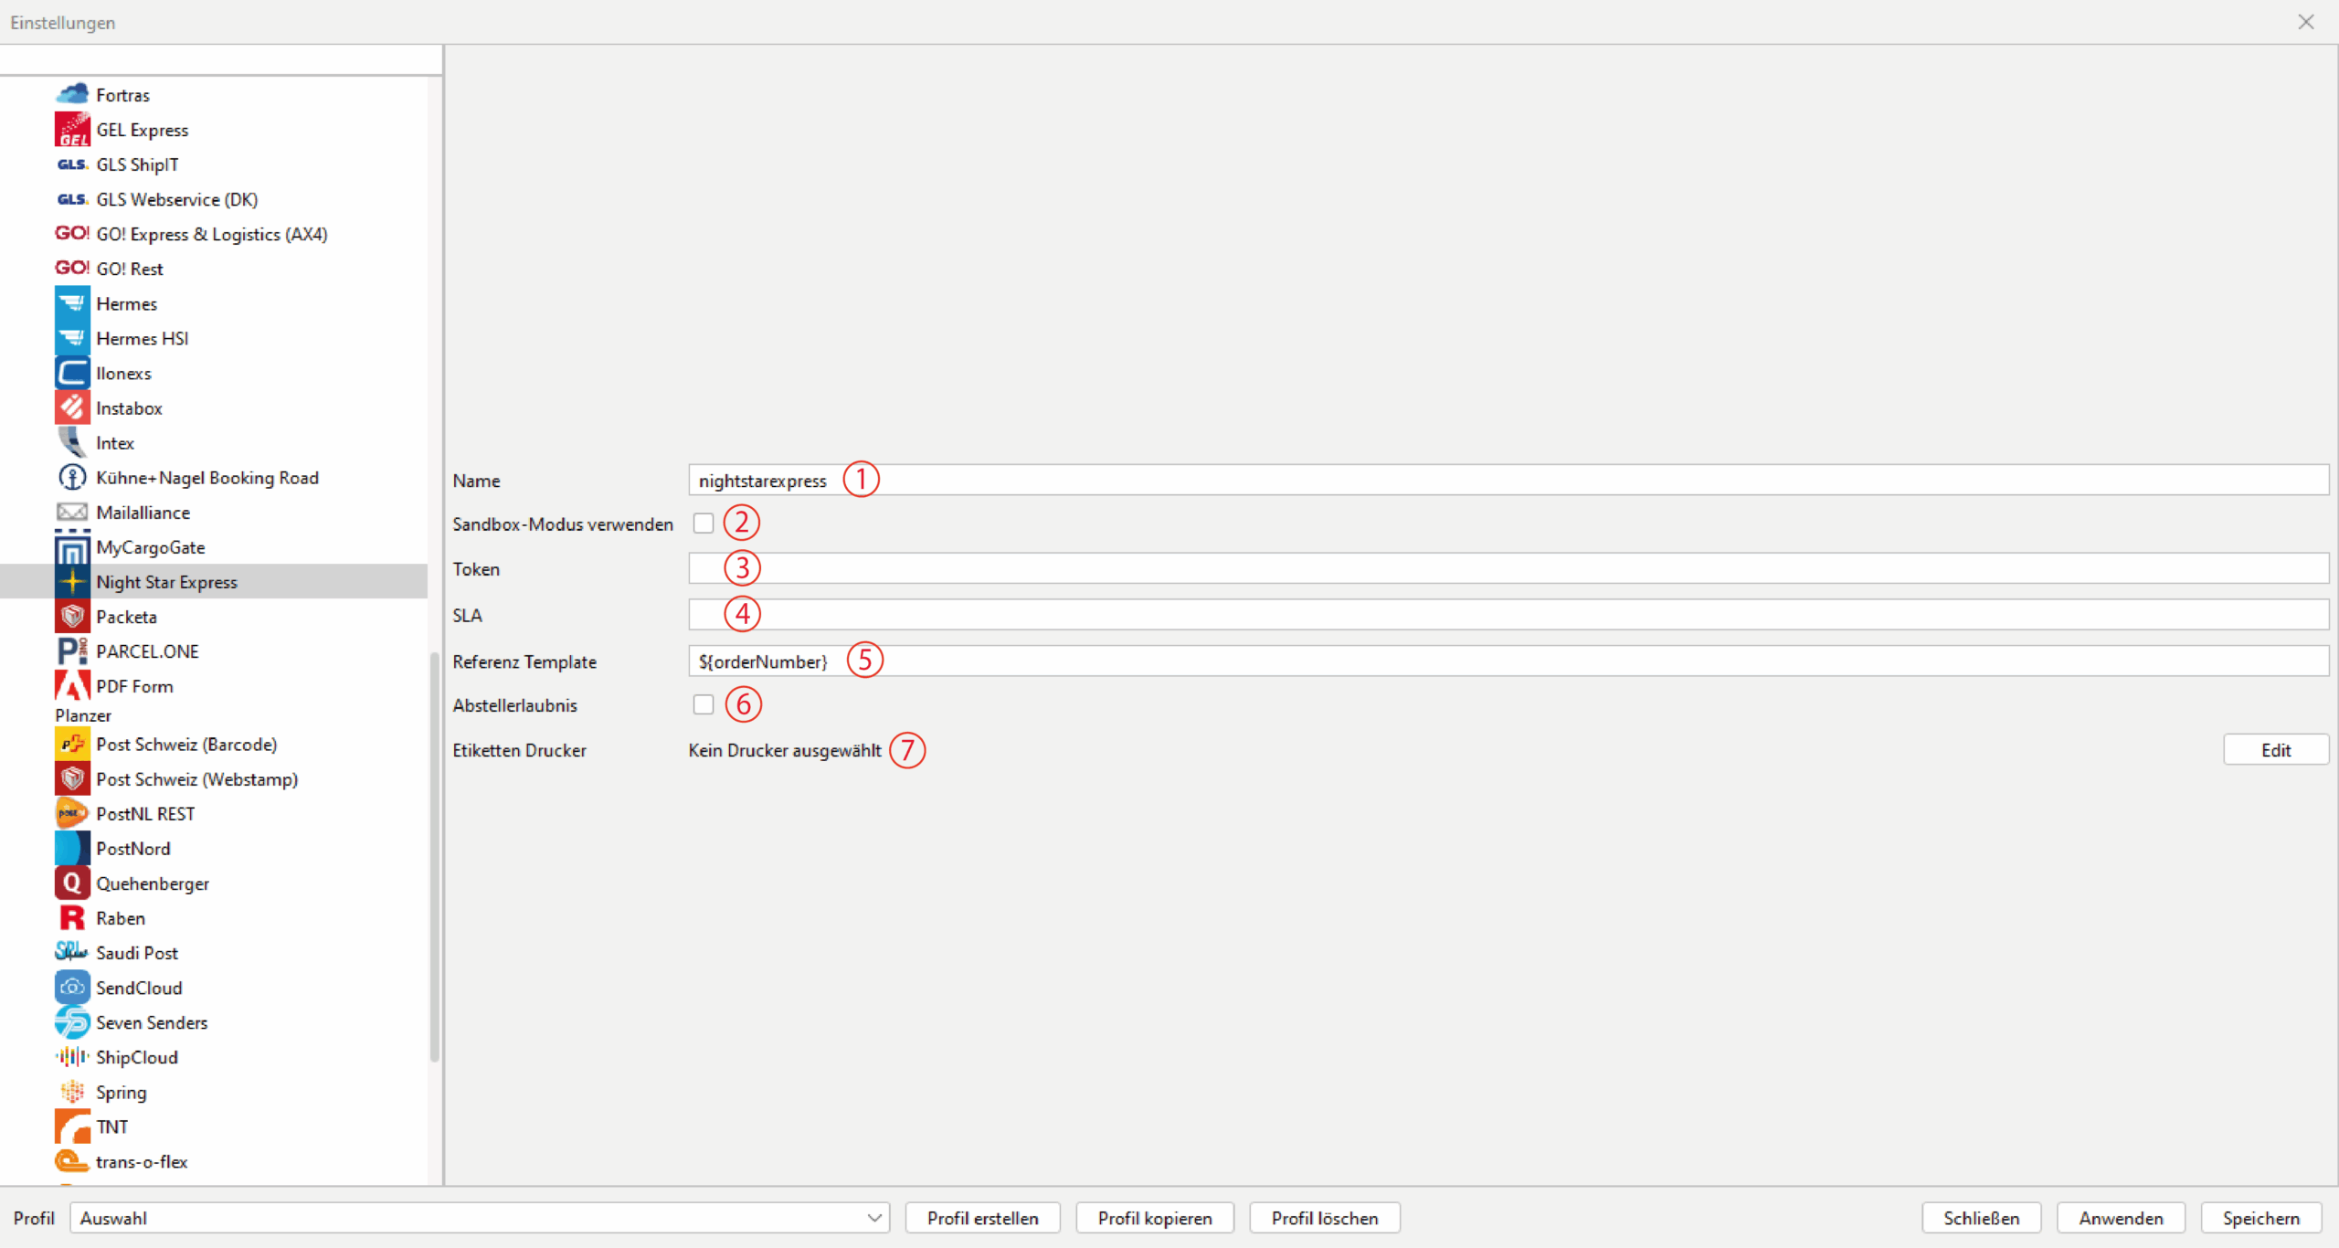The image size is (2339, 1248).
Task: Select the PostNL REST icon
Action: coord(72,814)
